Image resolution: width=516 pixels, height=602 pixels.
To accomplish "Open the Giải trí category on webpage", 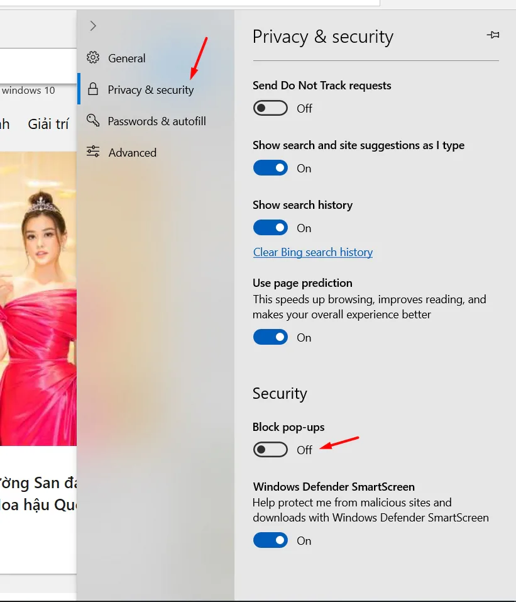I will pyautogui.click(x=48, y=124).
